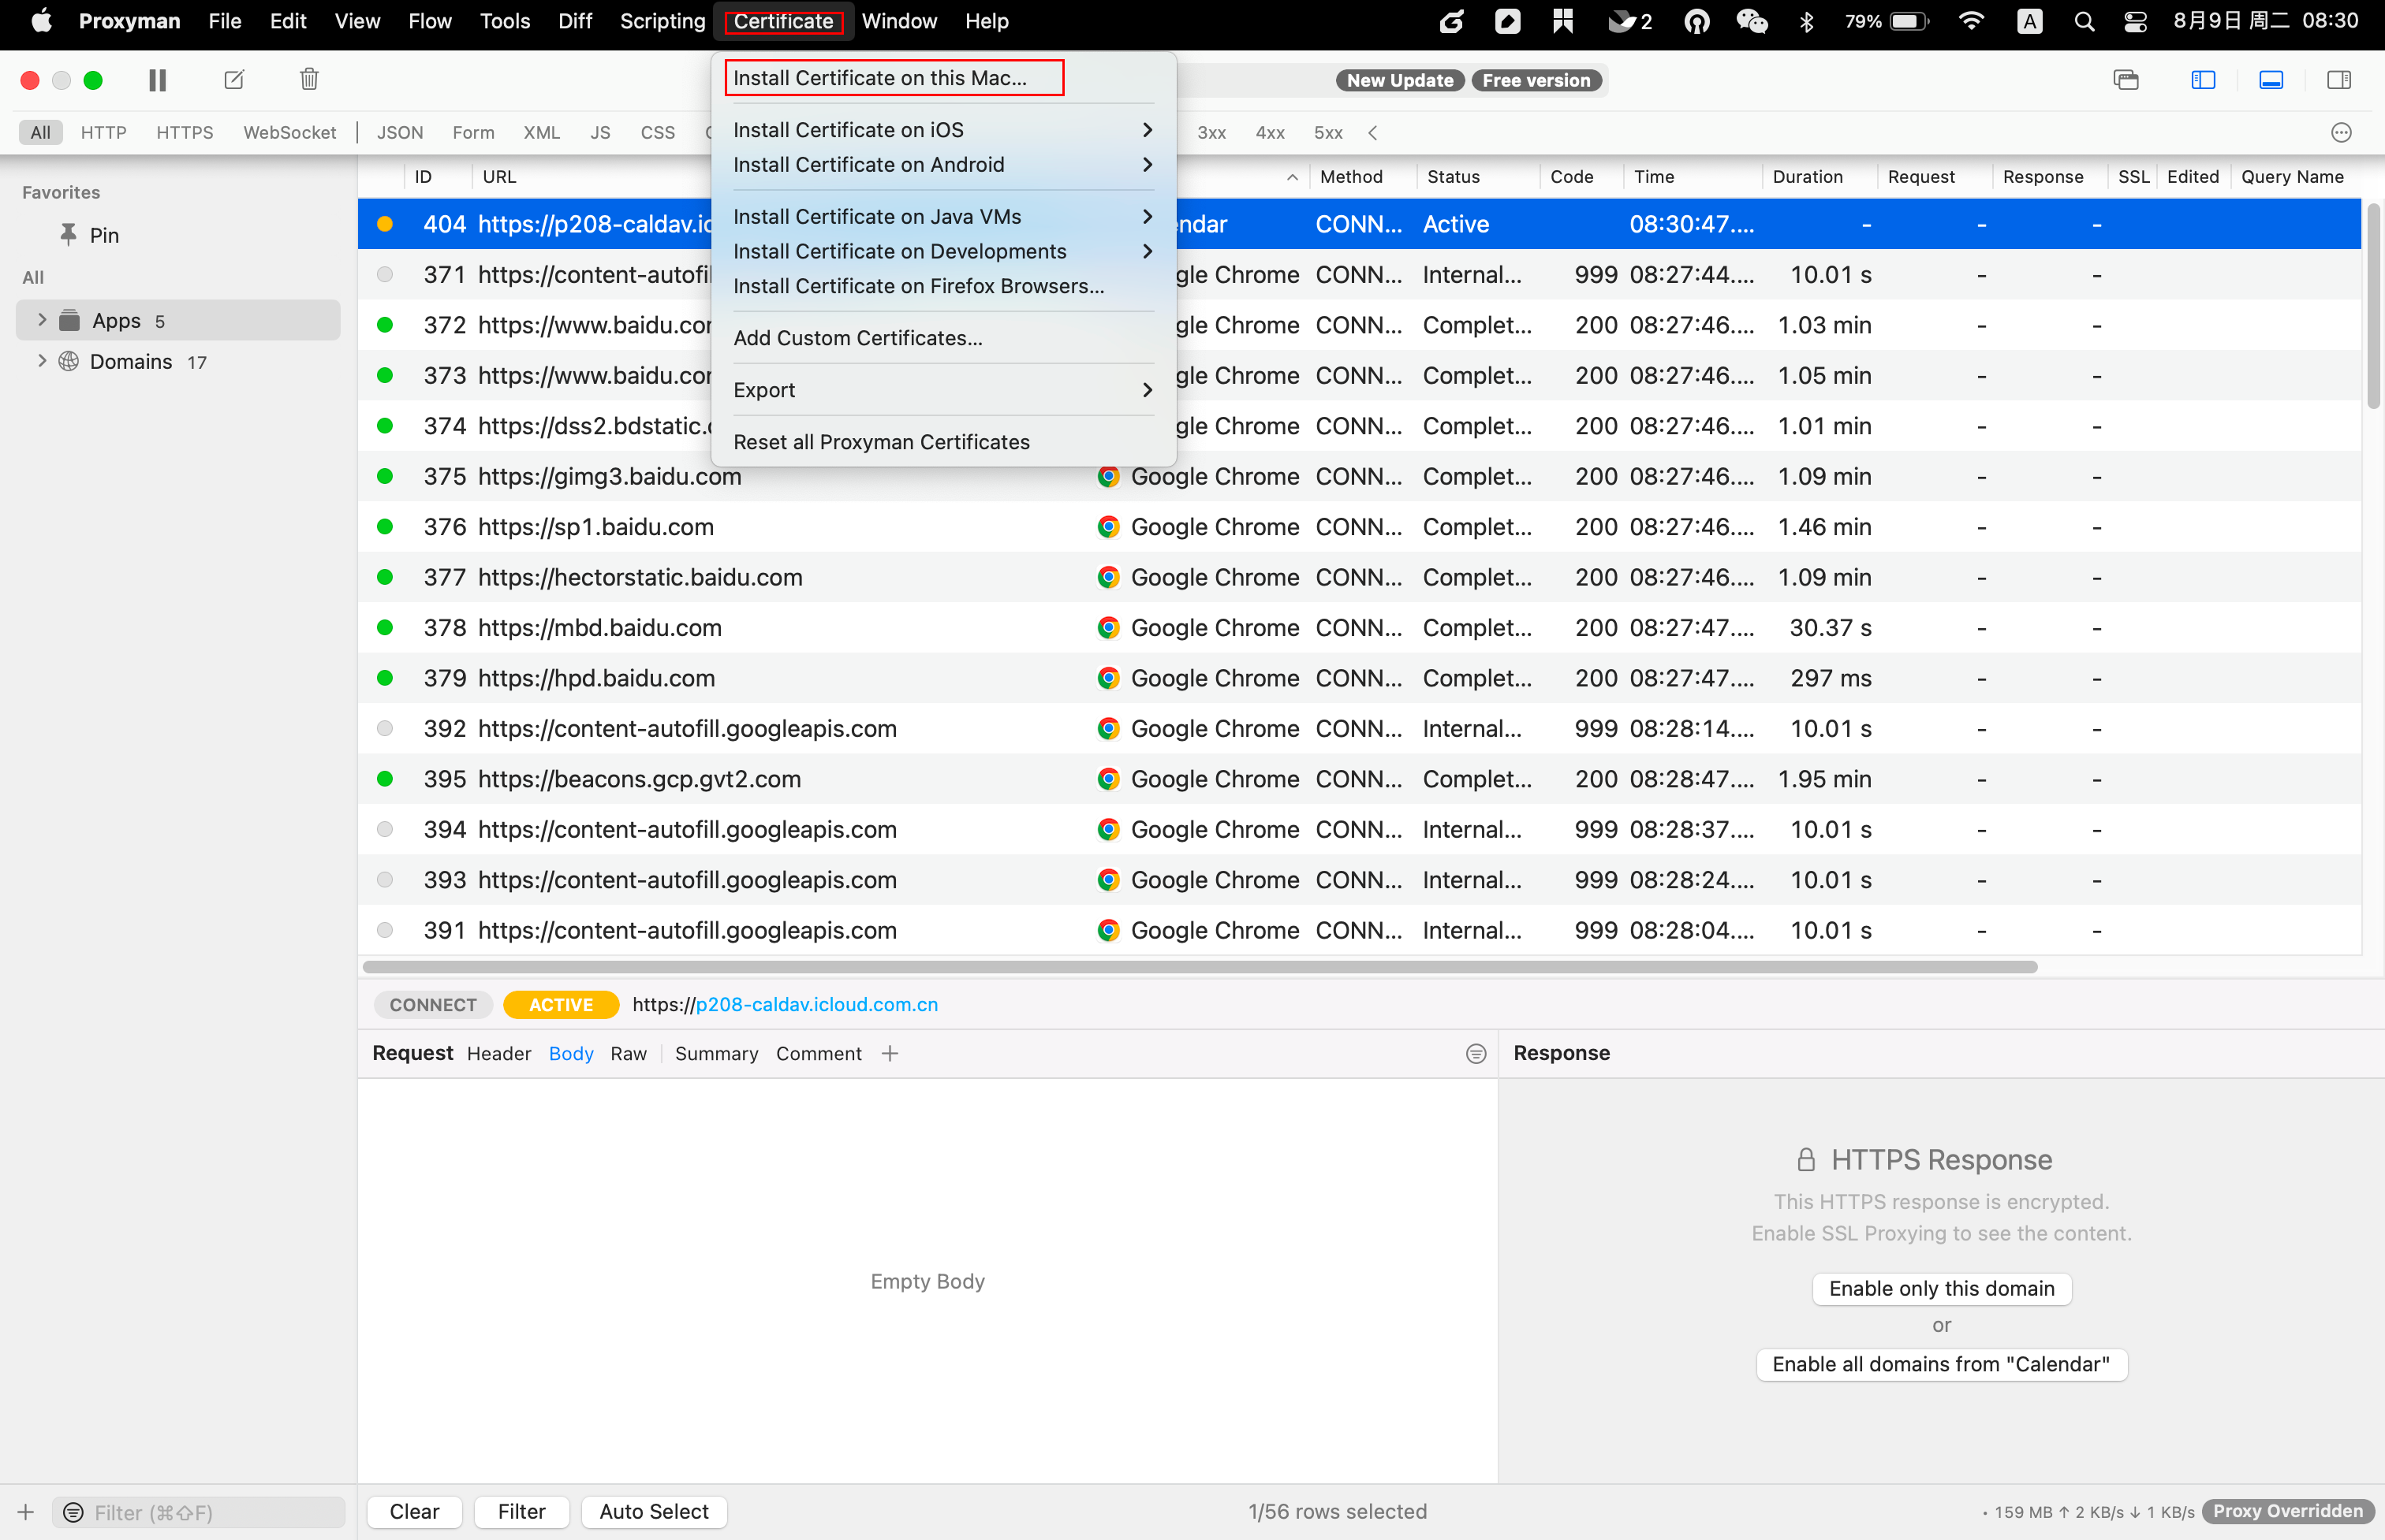This screenshot has width=2385, height=1540.
Task: Select the WebSocket filter tab
Action: tap(289, 132)
